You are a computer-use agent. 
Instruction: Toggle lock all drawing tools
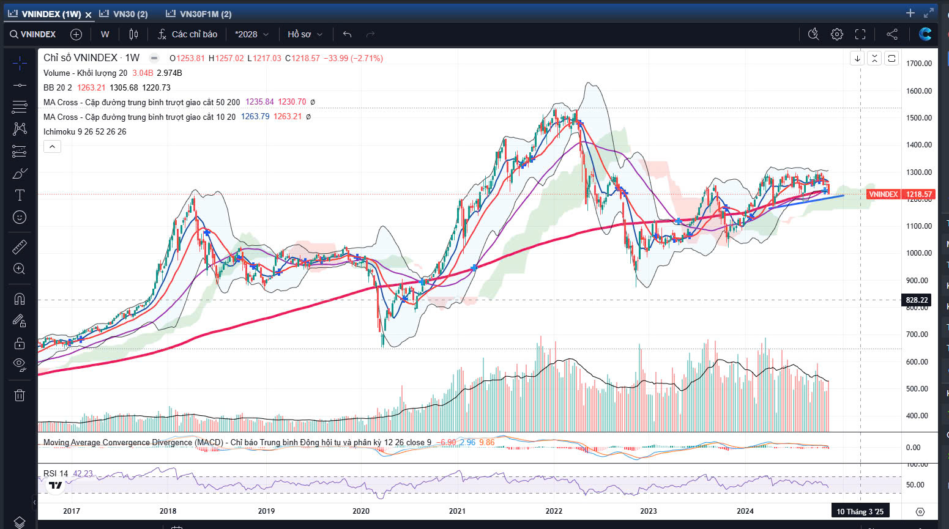click(x=20, y=343)
